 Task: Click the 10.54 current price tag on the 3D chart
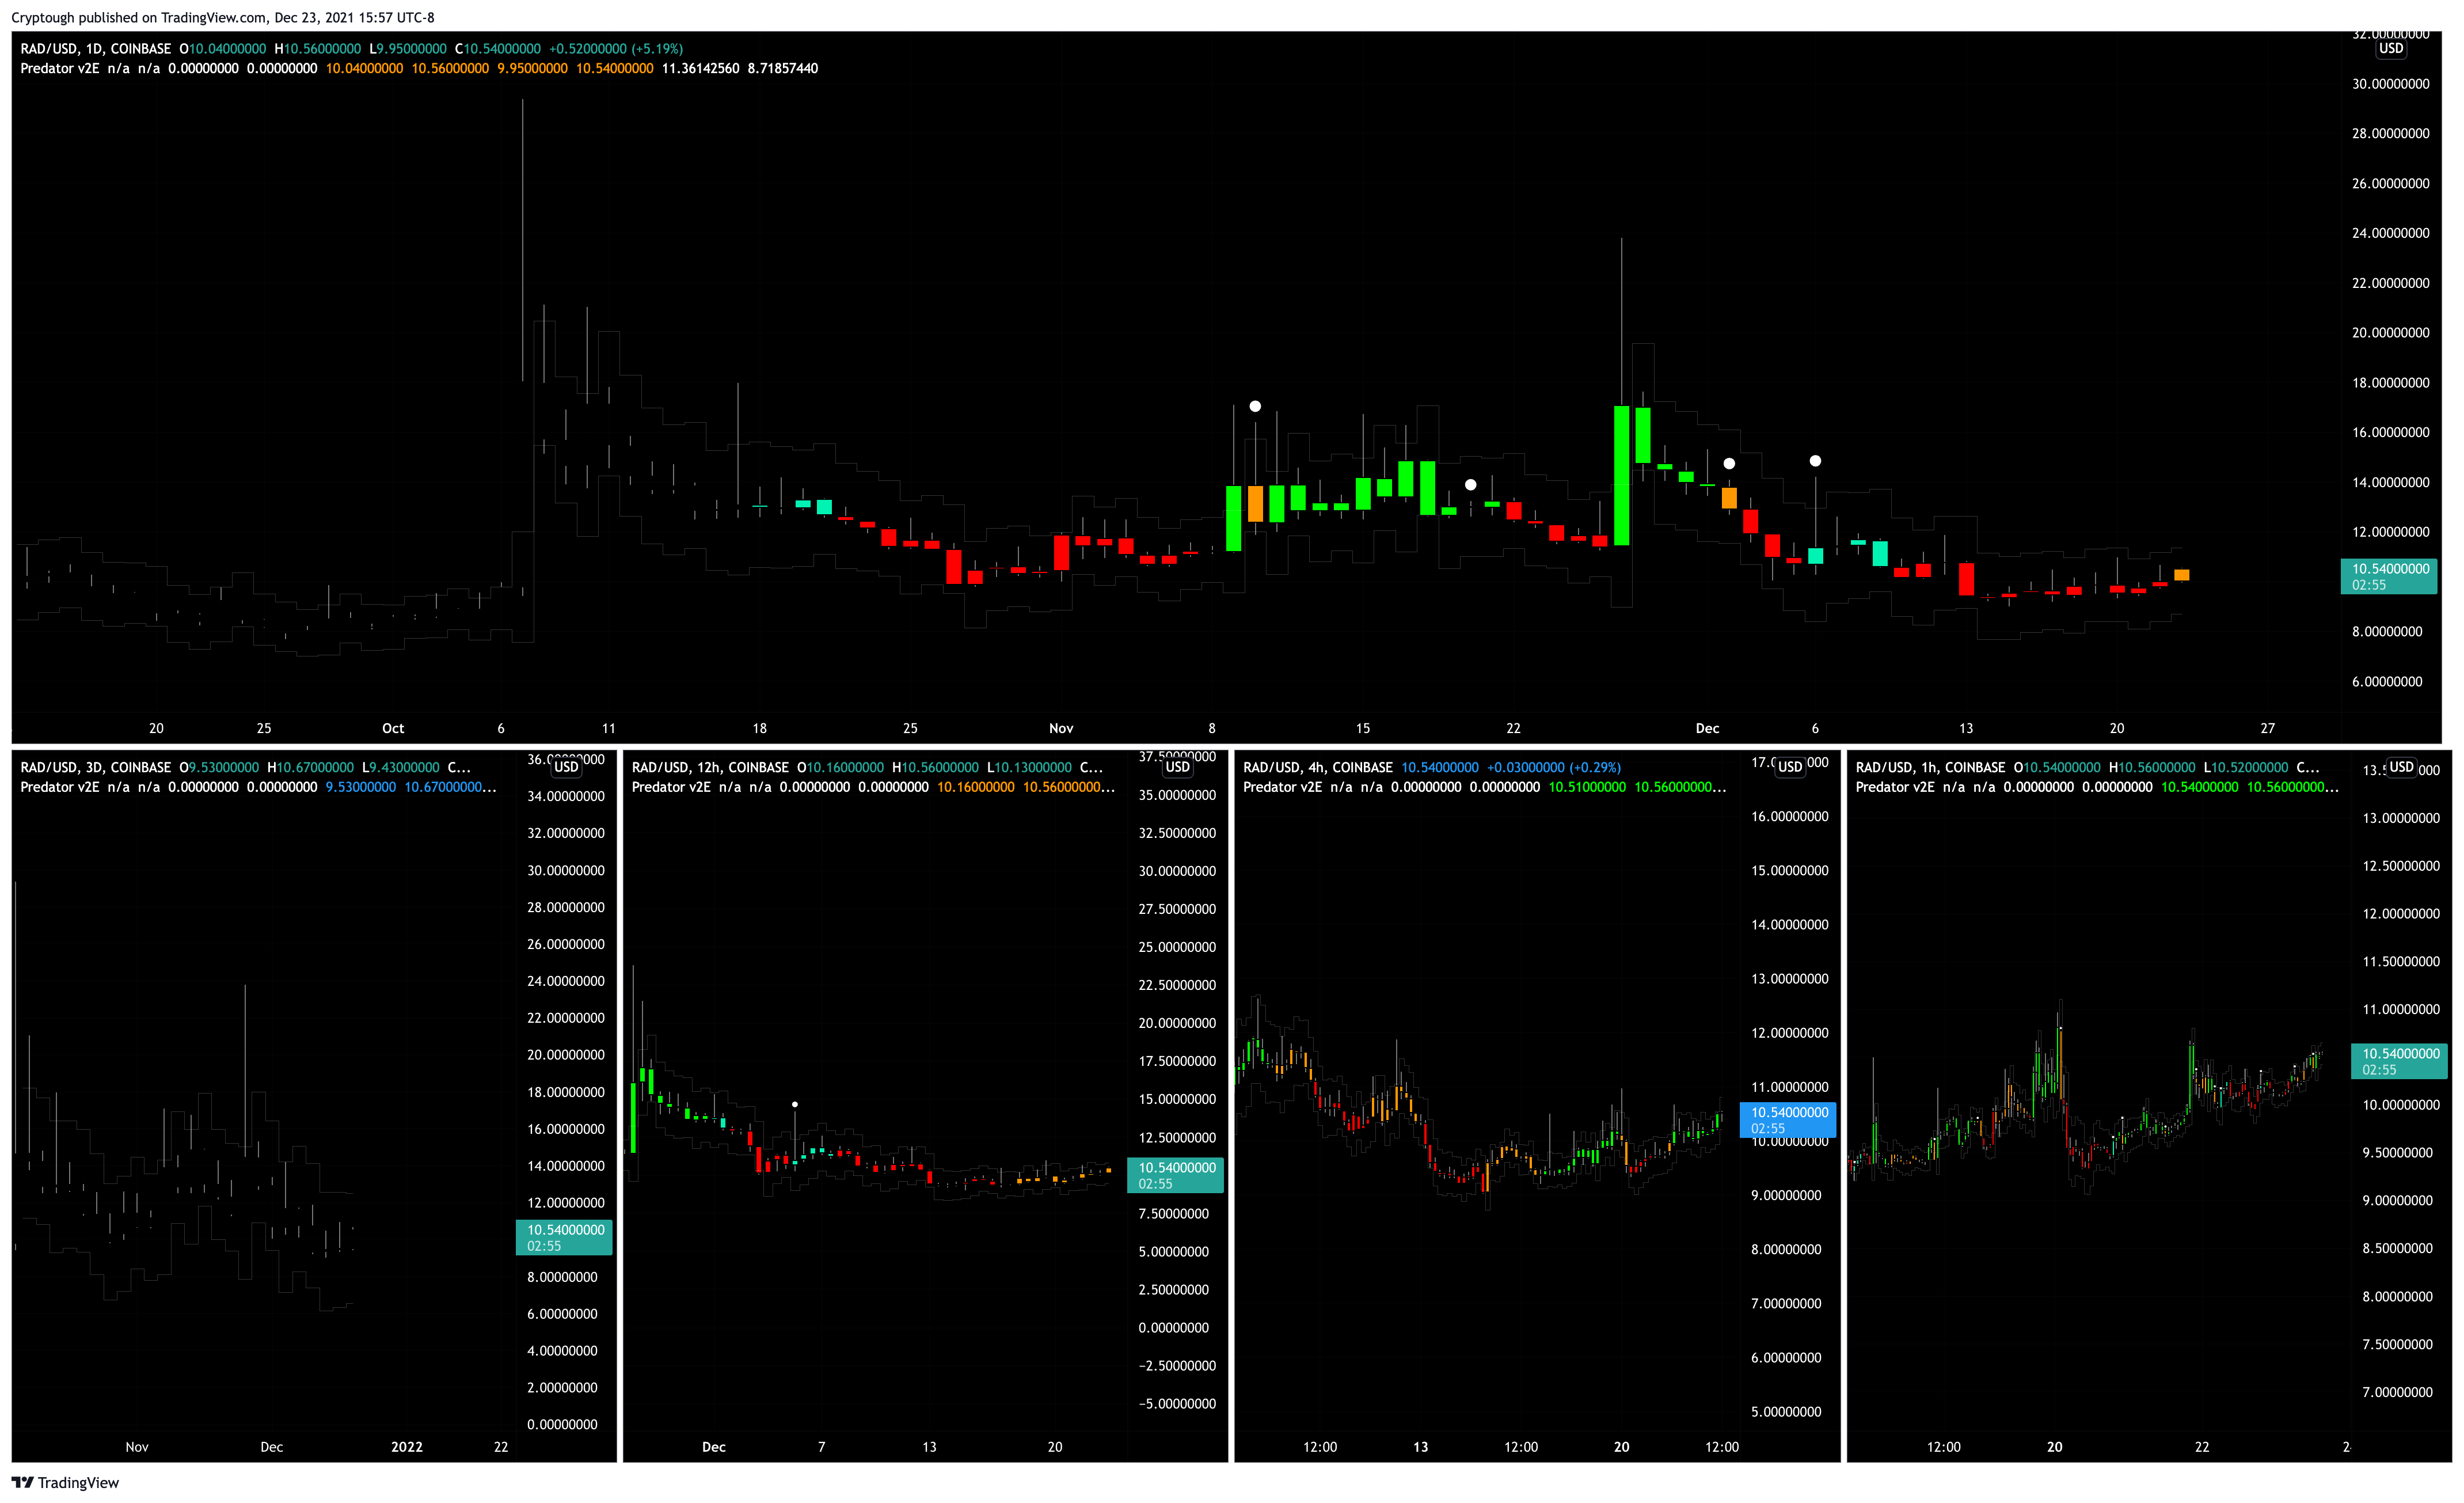coord(564,1237)
